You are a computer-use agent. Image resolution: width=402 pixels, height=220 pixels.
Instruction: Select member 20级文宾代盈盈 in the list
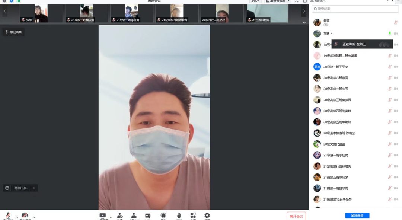point(355,144)
